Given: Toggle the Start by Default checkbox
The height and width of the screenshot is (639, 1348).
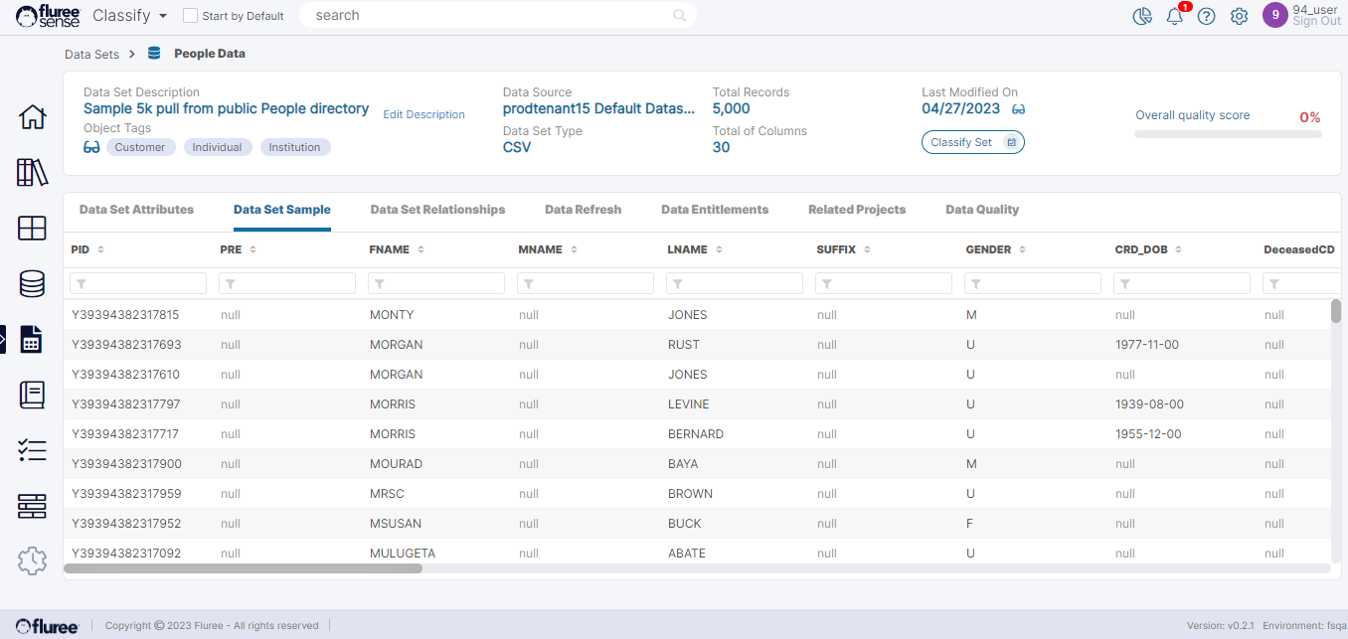Looking at the screenshot, I should pos(190,16).
